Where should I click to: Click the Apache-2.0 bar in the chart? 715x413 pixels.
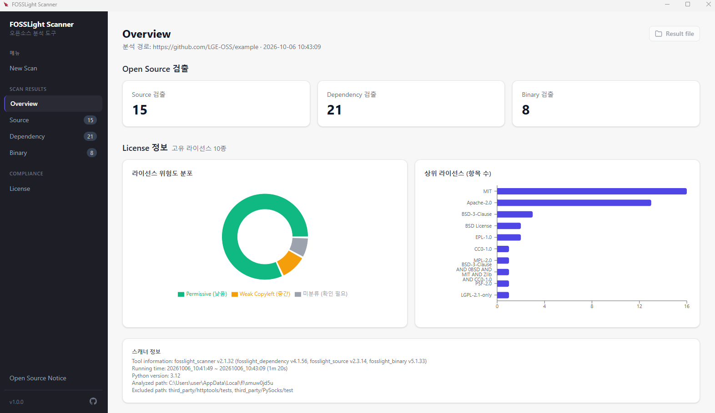574,203
